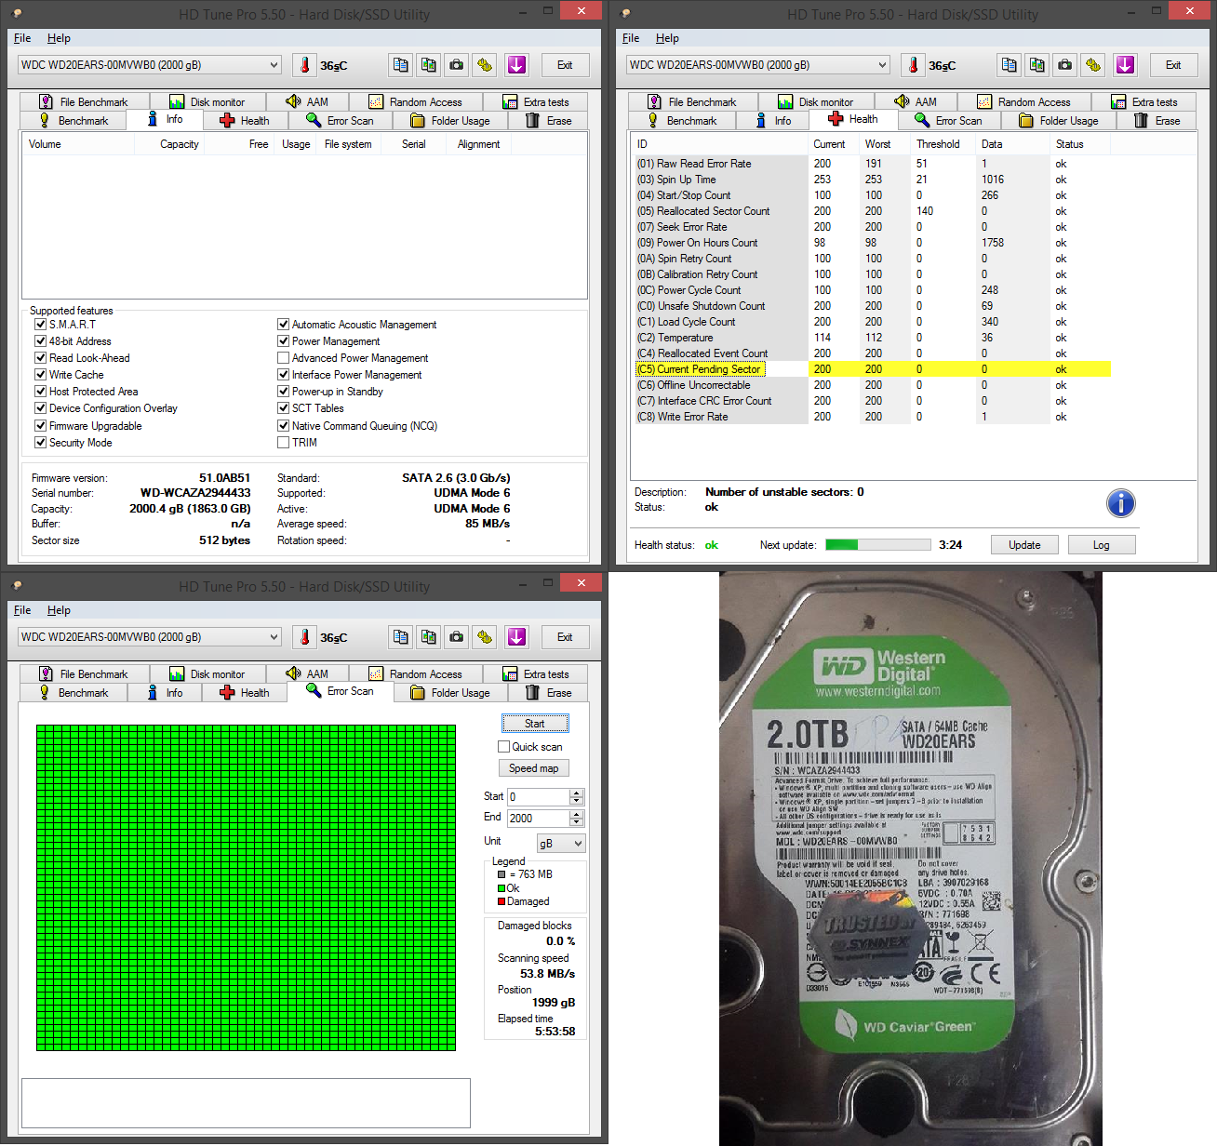1217x1146 pixels.
Task: Toggle Native Command Queuing (NCQ) checkbox
Action: click(x=284, y=426)
